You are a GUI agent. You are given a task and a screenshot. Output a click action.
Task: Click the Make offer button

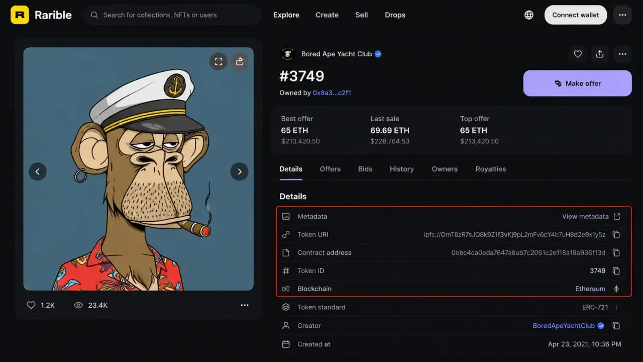[x=578, y=83]
